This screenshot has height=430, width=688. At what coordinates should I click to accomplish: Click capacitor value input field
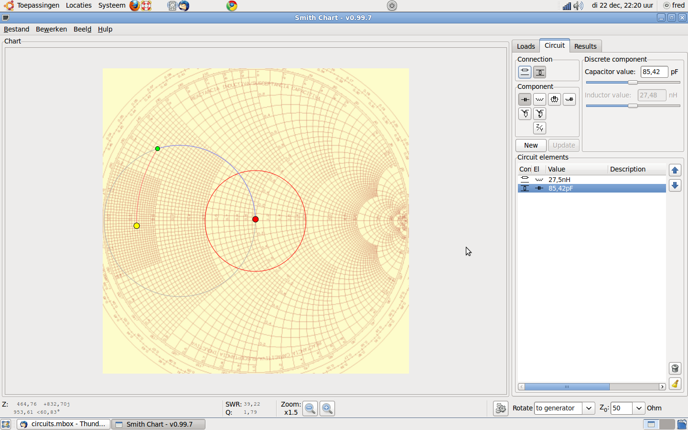654,72
